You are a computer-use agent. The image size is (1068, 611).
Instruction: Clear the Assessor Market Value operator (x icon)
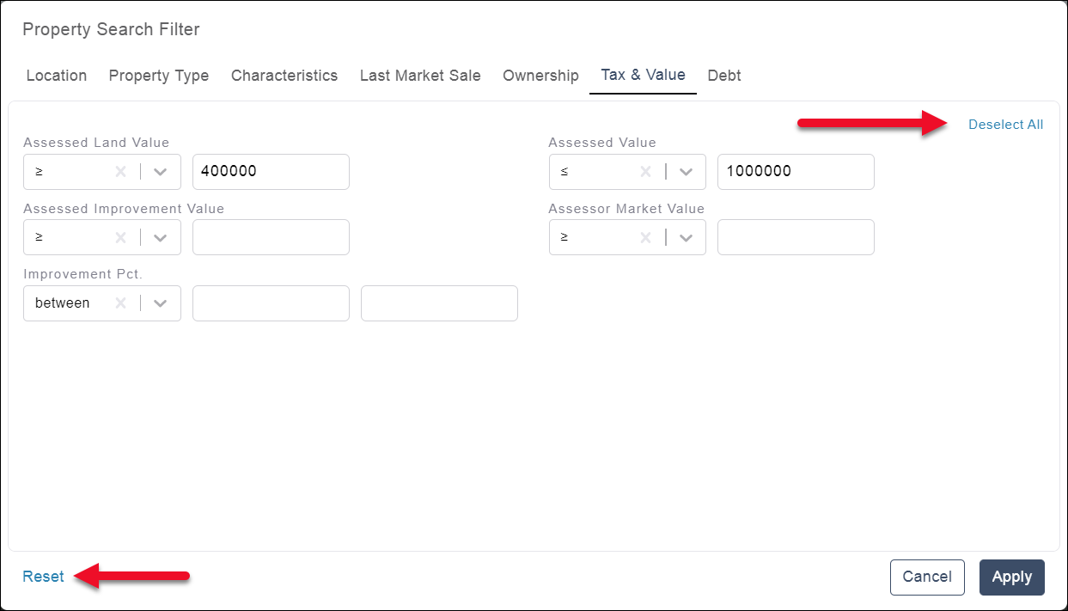click(646, 237)
